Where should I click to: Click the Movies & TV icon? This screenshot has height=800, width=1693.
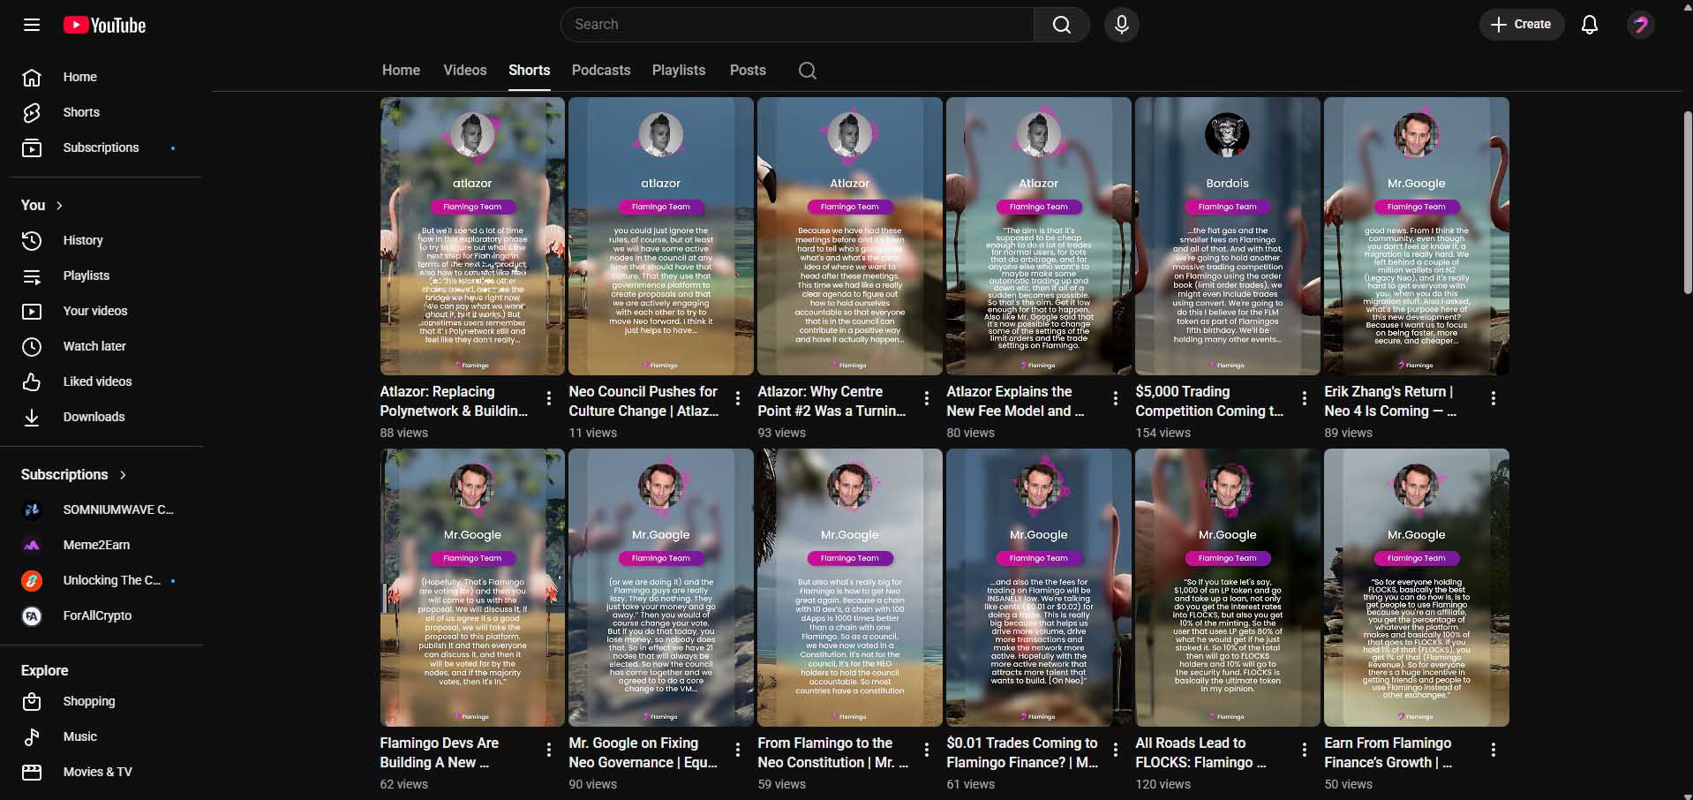click(32, 773)
